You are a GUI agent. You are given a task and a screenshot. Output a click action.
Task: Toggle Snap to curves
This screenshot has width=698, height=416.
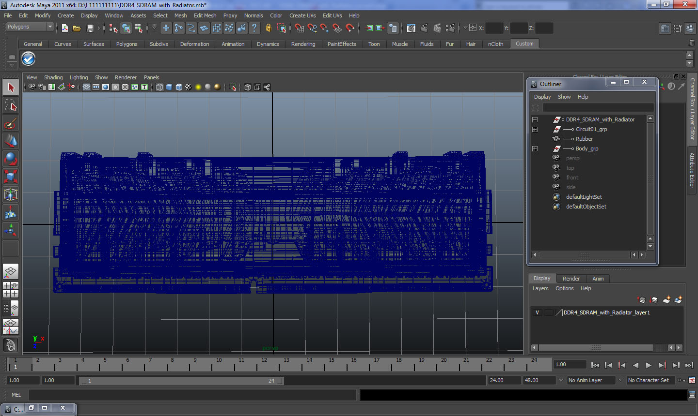[312, 28]
